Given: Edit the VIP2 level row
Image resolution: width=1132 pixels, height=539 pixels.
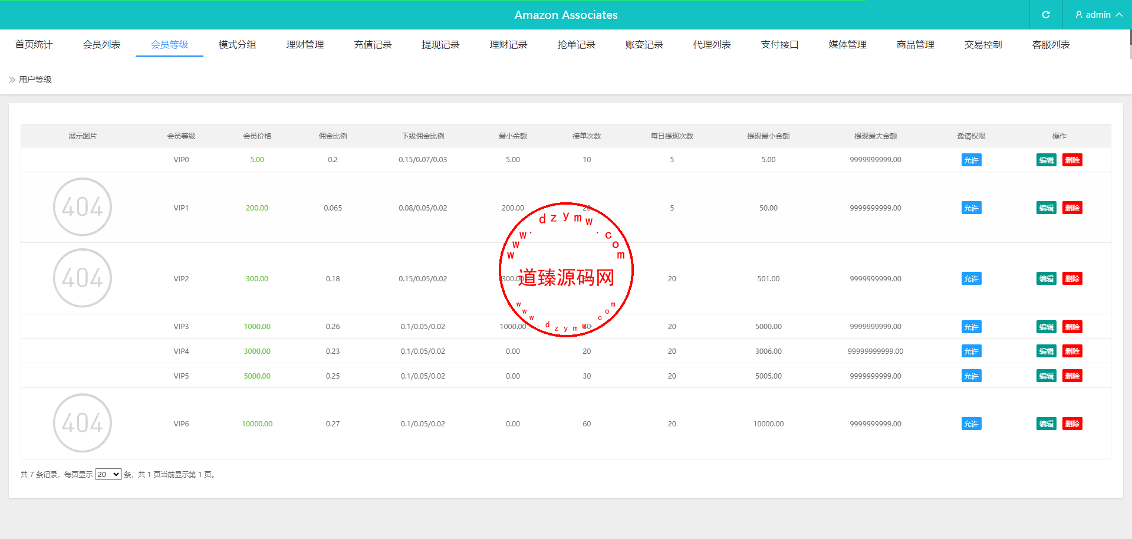Looking at the screenshot, I should point(1047,278).
